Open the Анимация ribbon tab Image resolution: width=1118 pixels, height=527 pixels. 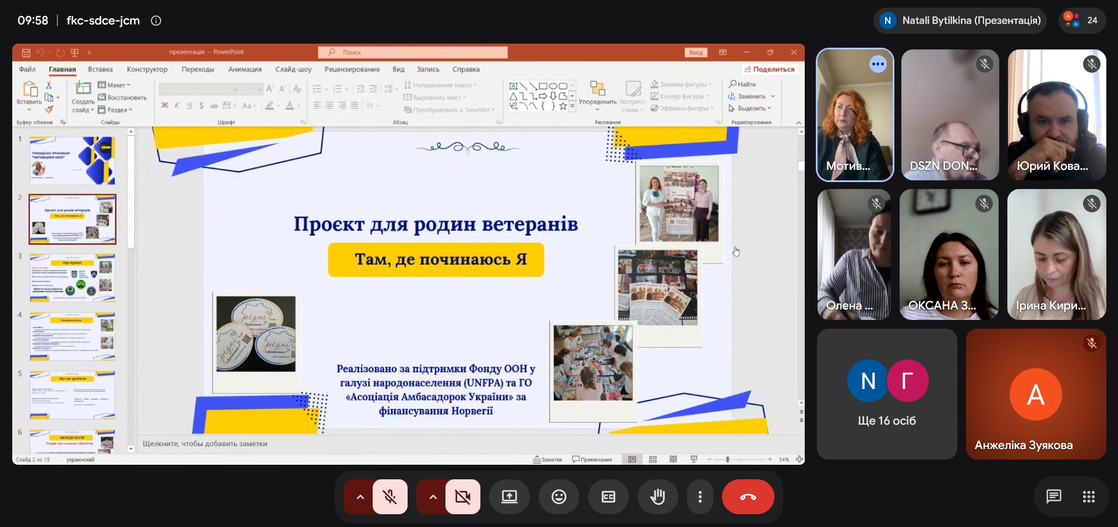(245, 69)
